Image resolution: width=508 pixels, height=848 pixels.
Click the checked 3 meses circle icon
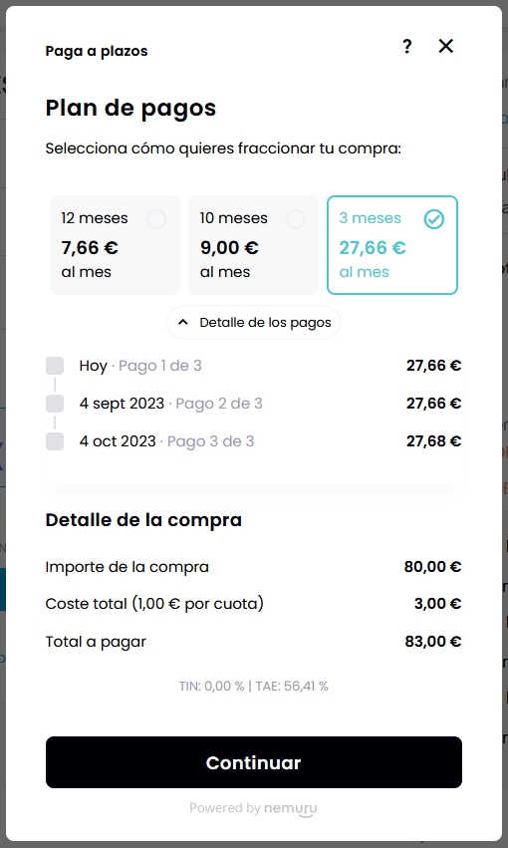[x=434, y=219]
